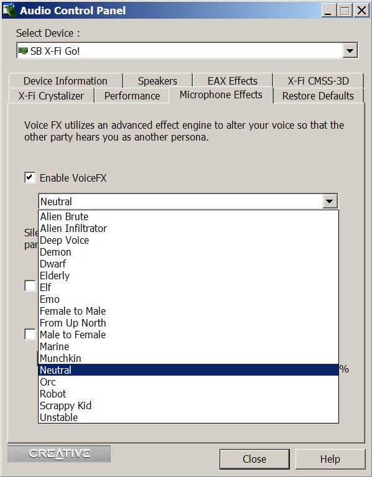Screen dimensions: 372x477
Task: Click the Creative logo
Action: pyautogui.click(x=59, y=454)
